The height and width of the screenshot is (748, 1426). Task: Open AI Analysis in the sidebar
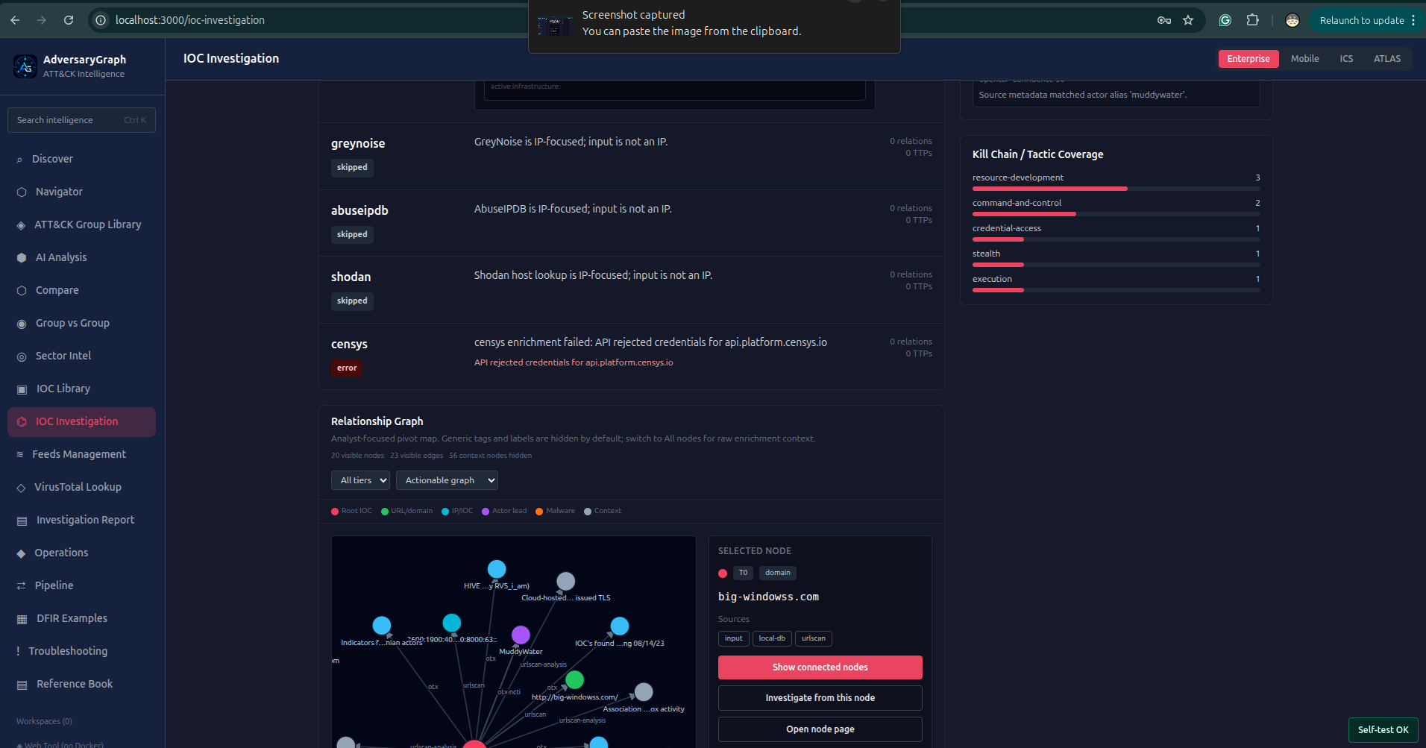(81, 257)
